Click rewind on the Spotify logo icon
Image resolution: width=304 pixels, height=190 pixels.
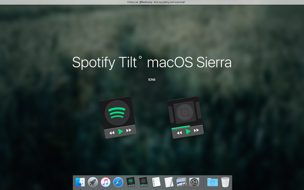coord(112,133)
